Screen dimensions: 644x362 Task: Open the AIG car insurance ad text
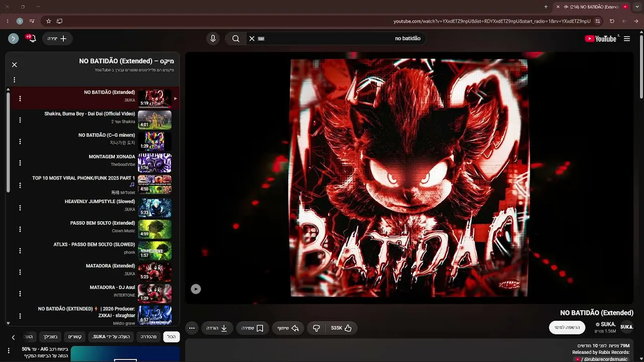(45, 352)
